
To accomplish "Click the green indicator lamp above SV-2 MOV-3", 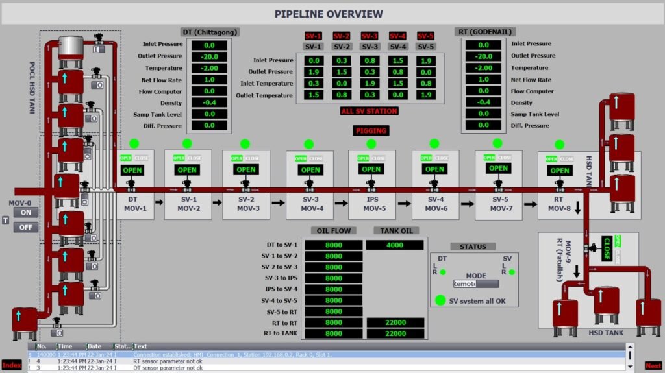I will (245, 144).
